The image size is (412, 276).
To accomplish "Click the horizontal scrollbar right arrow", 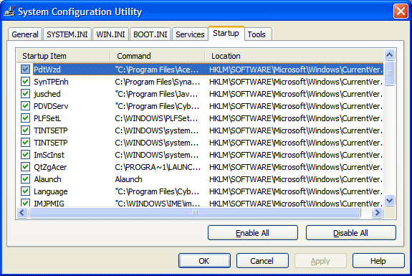I will [378, 212].
